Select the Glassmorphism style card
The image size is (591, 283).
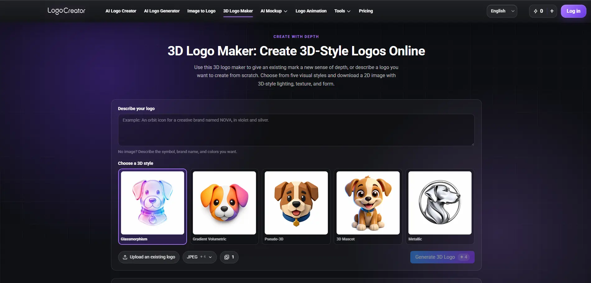pyautogui.click(x=152, y=206)
